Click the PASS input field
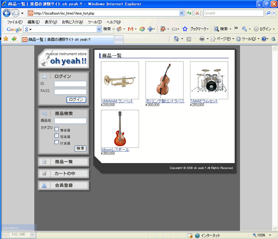278x239 pixels. (x=71, y=92)
